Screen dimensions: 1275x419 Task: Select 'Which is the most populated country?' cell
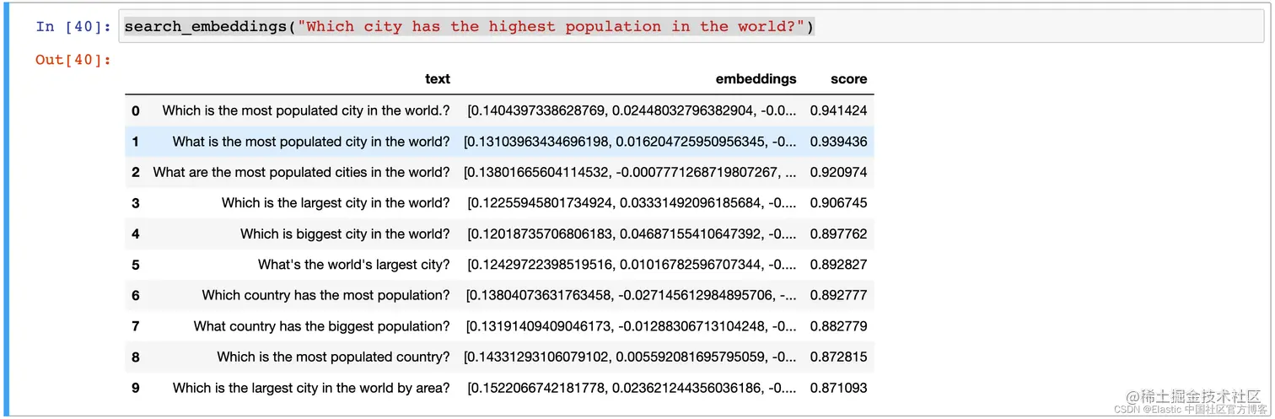(333, 357)
